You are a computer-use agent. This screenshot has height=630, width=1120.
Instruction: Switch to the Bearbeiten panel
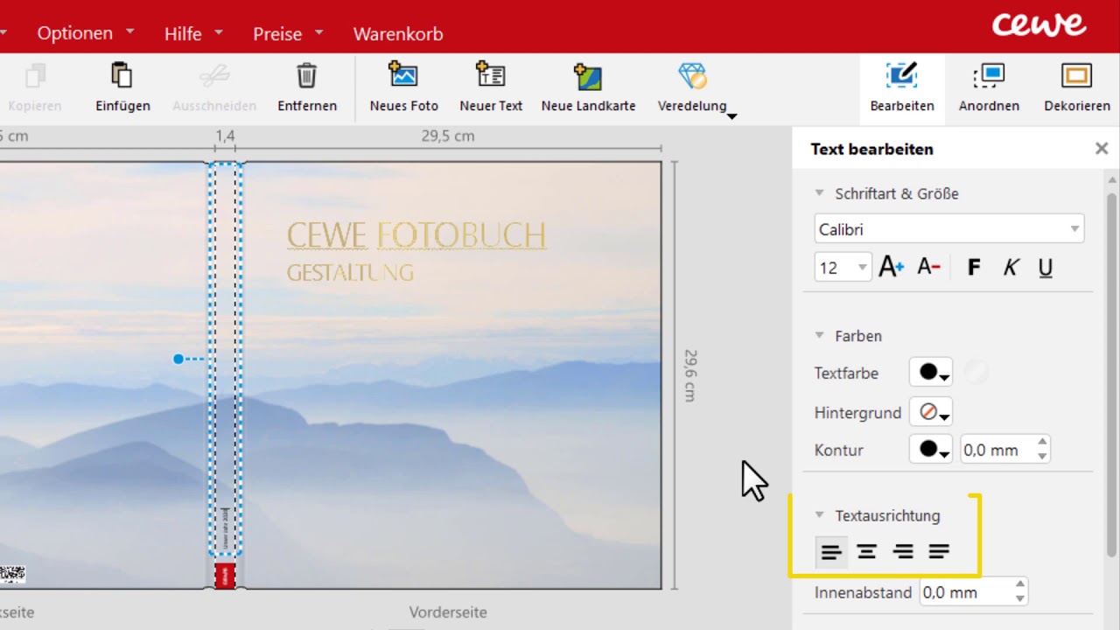902,87
